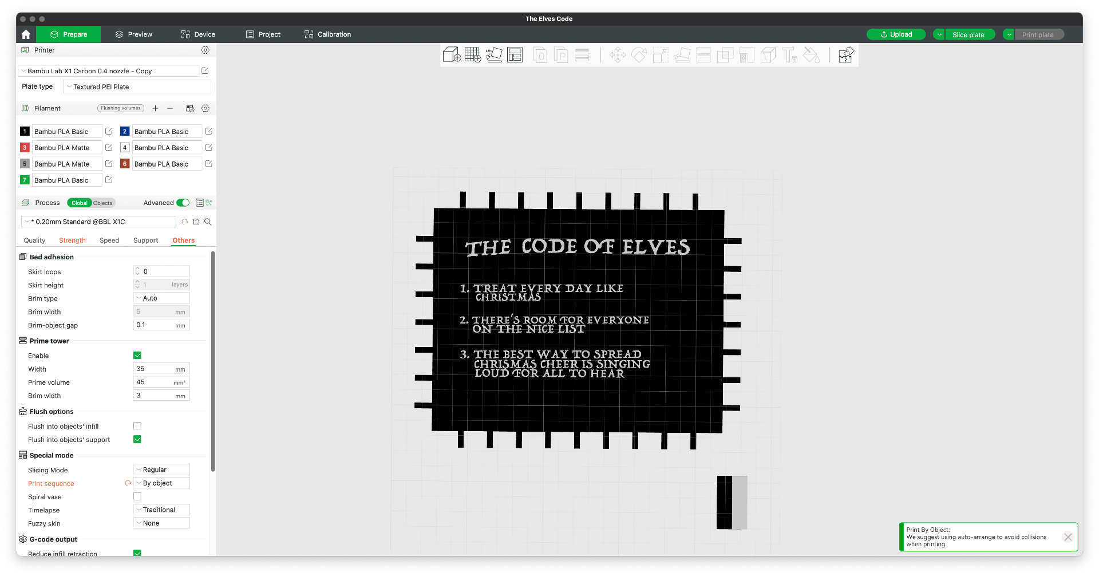The width and height of the screenshot is (1099, 576).
Task: Switch to the Preview tab
Action: 134,34
